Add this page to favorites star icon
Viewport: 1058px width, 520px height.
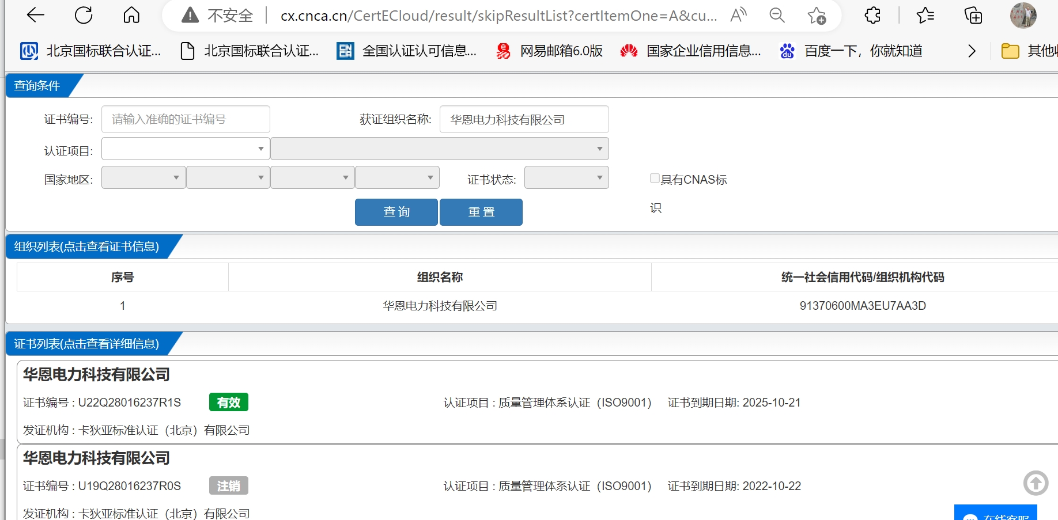coord(817,16)
